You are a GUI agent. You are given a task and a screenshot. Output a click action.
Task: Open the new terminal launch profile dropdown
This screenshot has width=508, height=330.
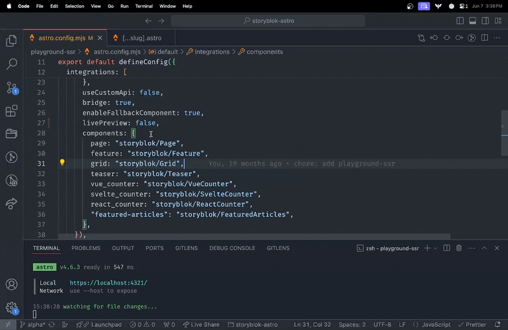click(436, 248)
